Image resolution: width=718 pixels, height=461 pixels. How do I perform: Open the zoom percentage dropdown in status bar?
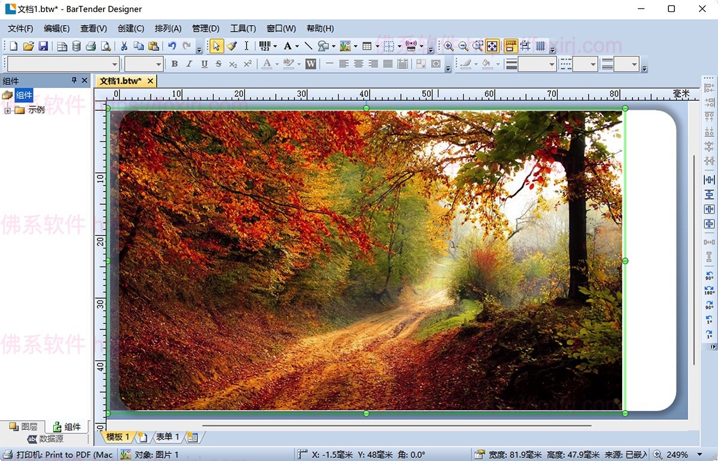coord(699,454)
